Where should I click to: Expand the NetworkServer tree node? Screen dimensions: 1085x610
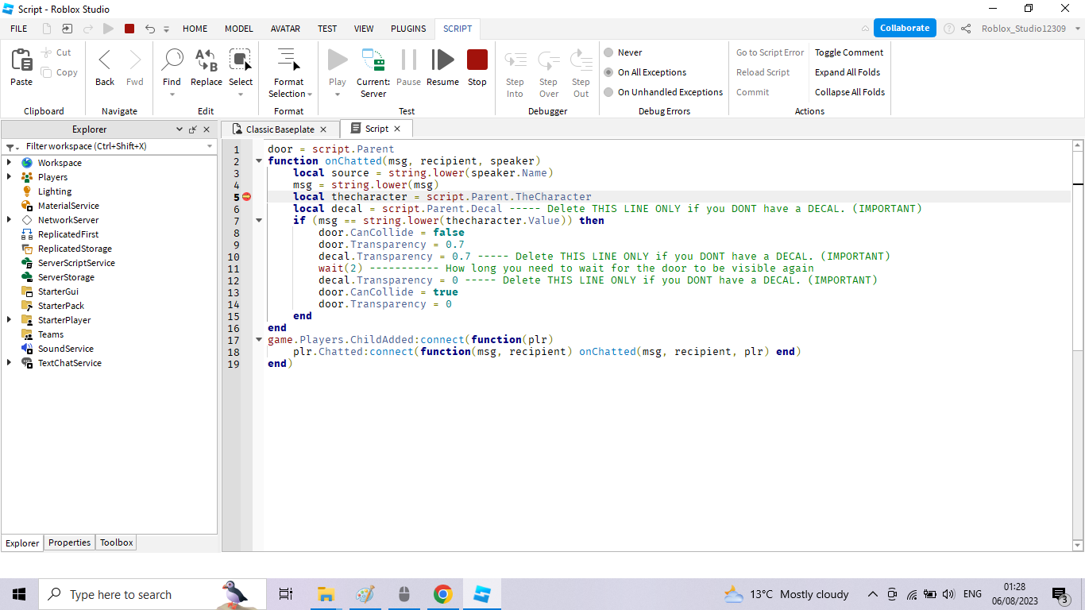[x=9, y=220]
